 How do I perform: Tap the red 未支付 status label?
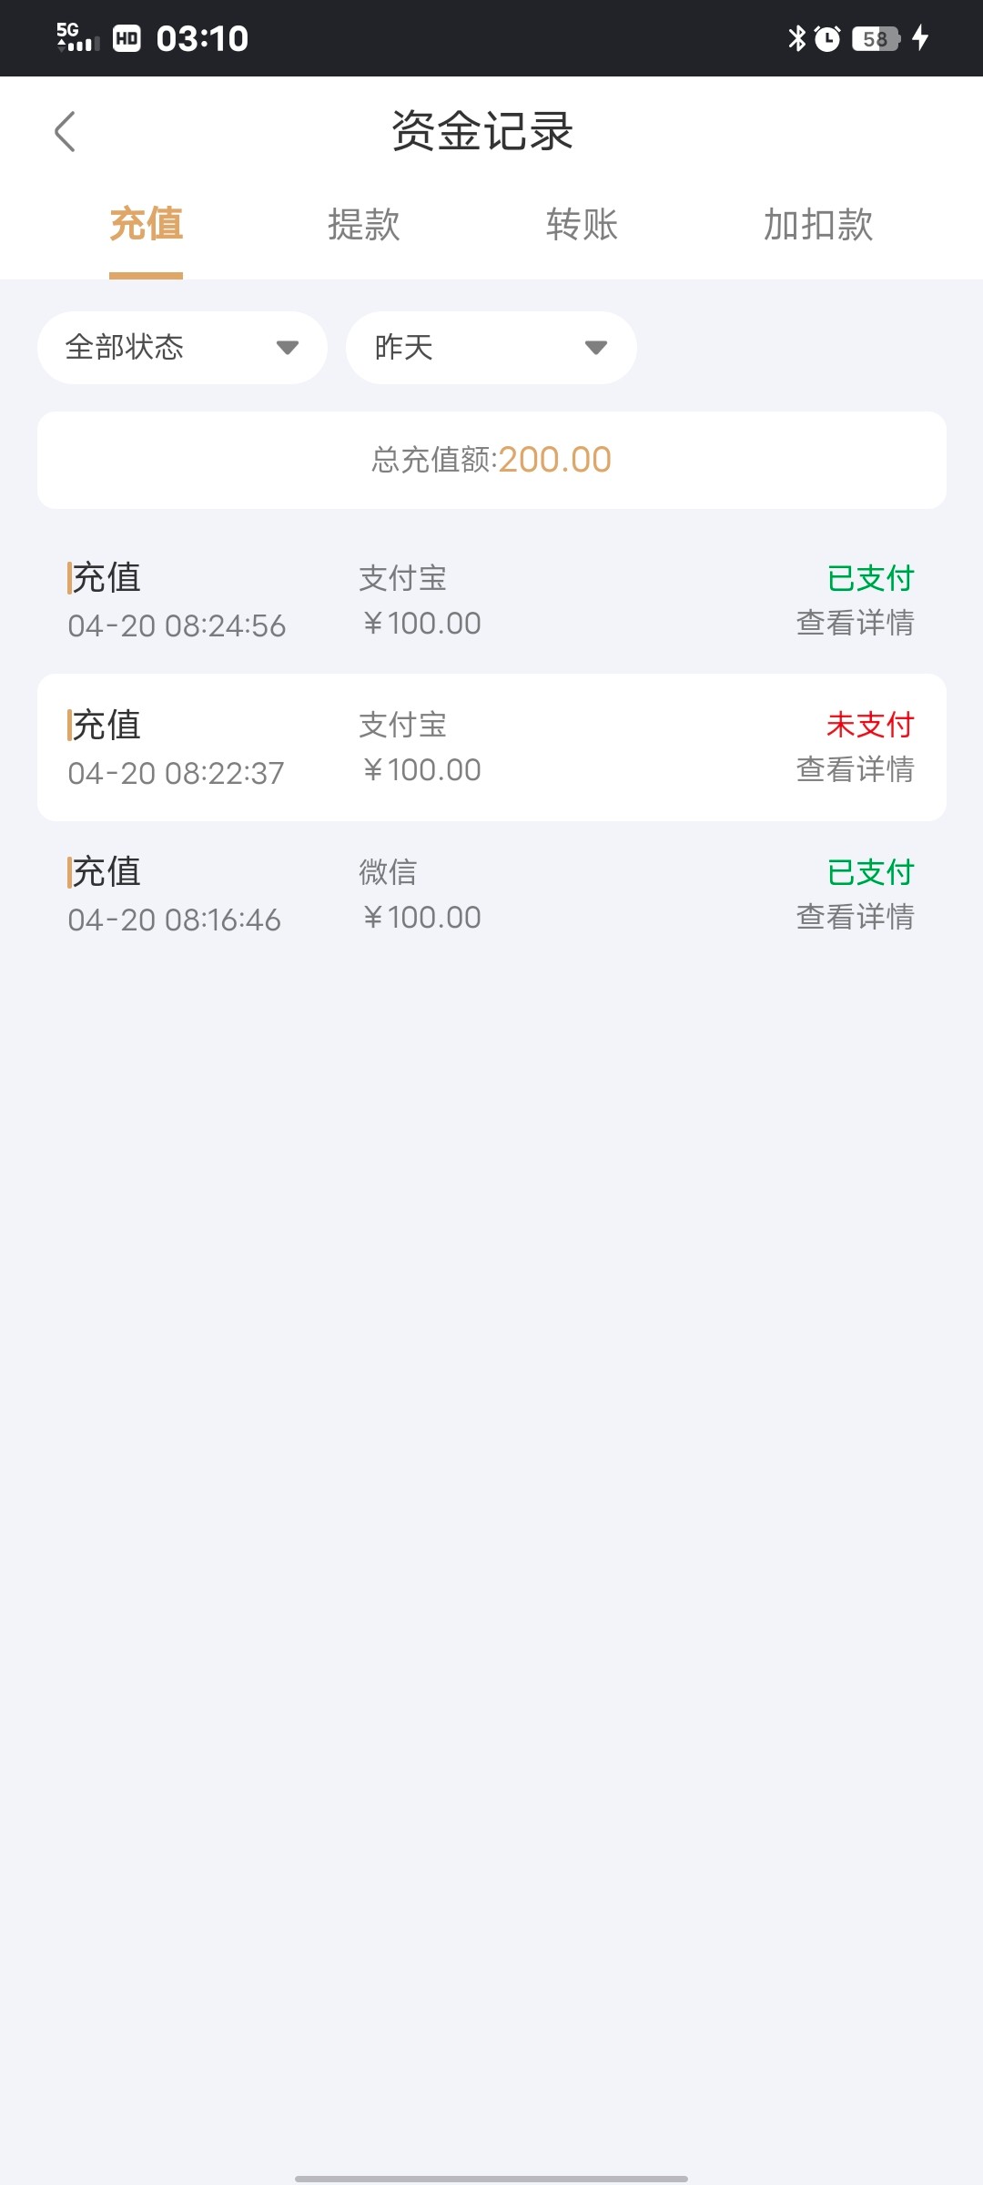pyautogui.click(x=870, y=725)
